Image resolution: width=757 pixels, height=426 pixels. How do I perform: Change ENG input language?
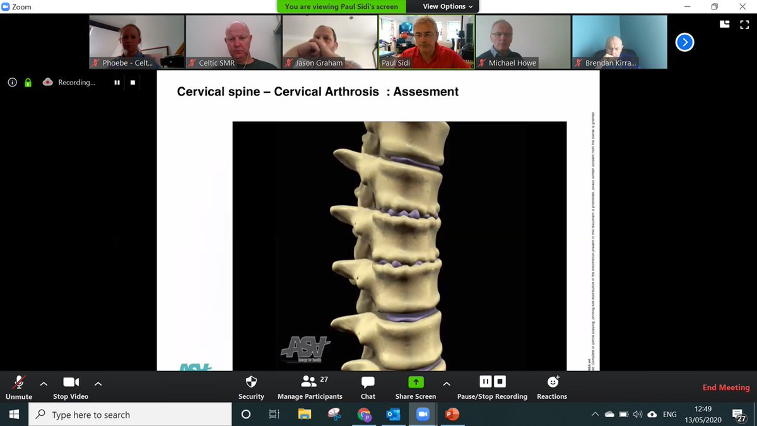tap(670, 414)
